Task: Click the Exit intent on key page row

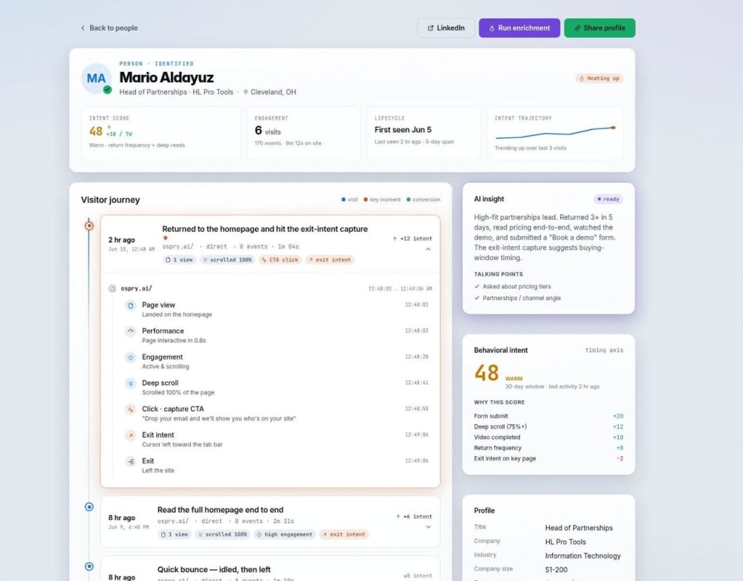Action: (x=549, y=458)
